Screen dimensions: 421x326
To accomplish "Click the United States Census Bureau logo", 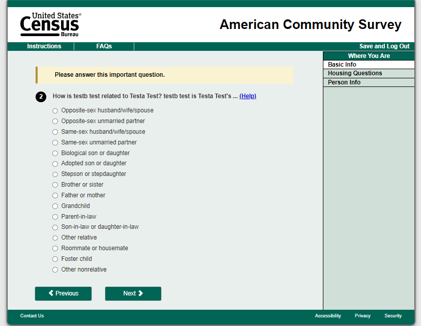I will 50,24.
